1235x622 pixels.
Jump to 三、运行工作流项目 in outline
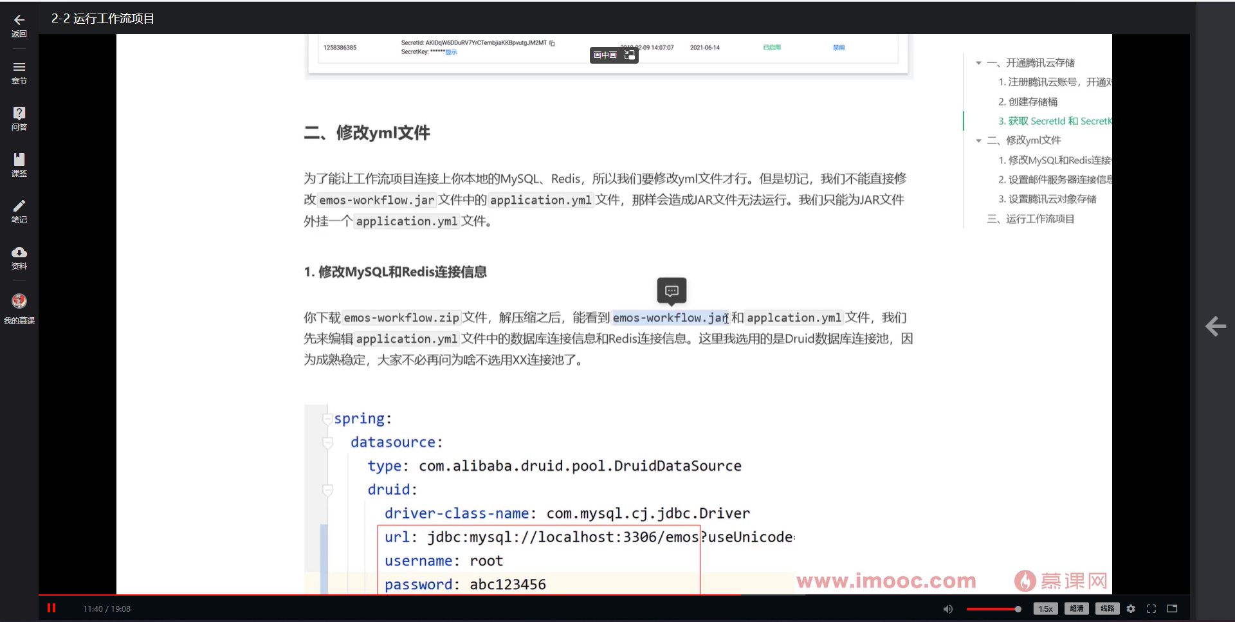pos(1030,219)
